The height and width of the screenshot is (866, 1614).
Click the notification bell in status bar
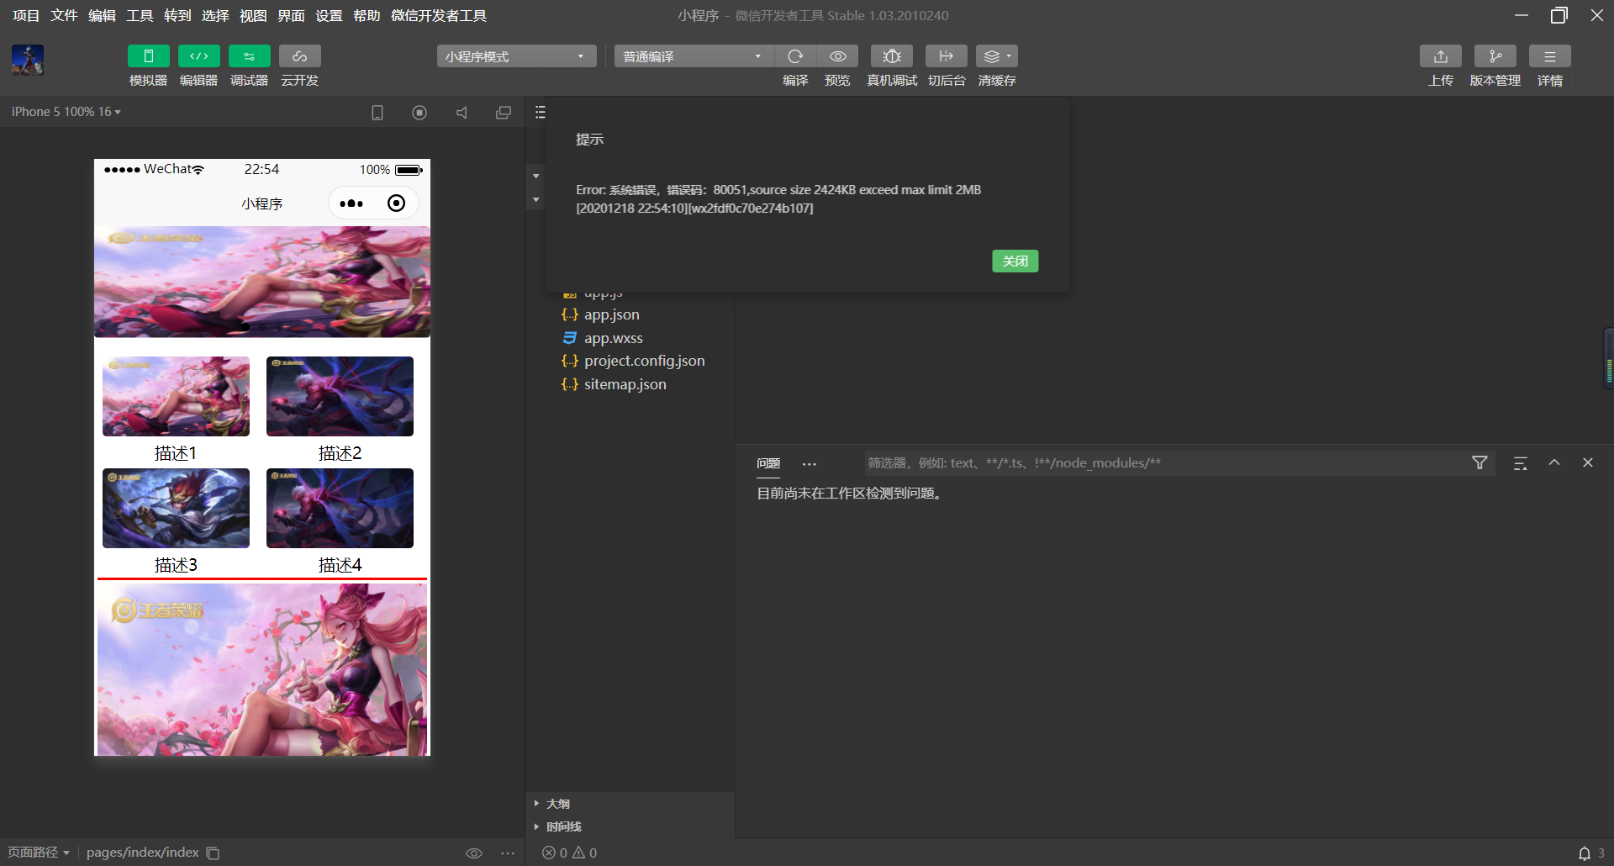pyautogui.click(x=1585, y=853)
